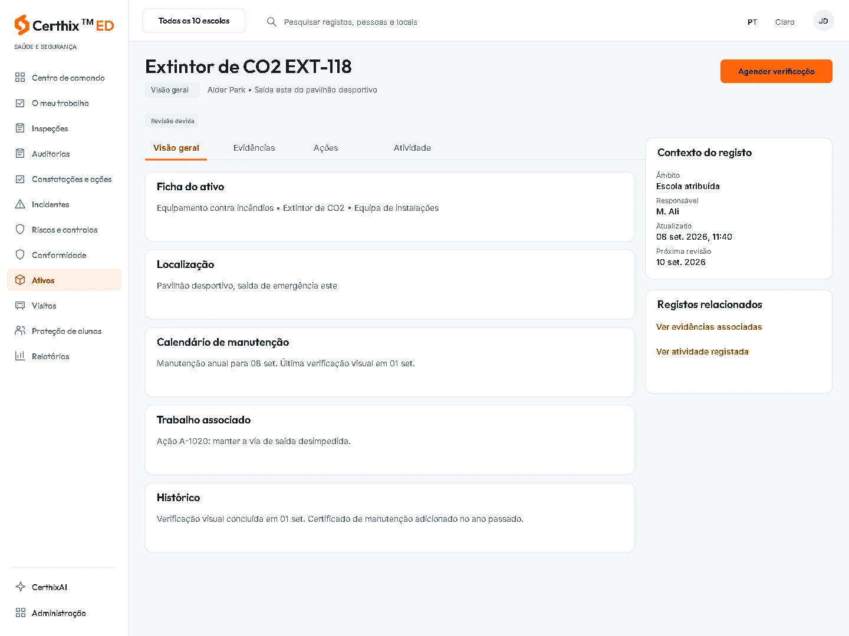Open the Todas as 10 escolas selector
The image size is (849, 636).
point(194,21)
